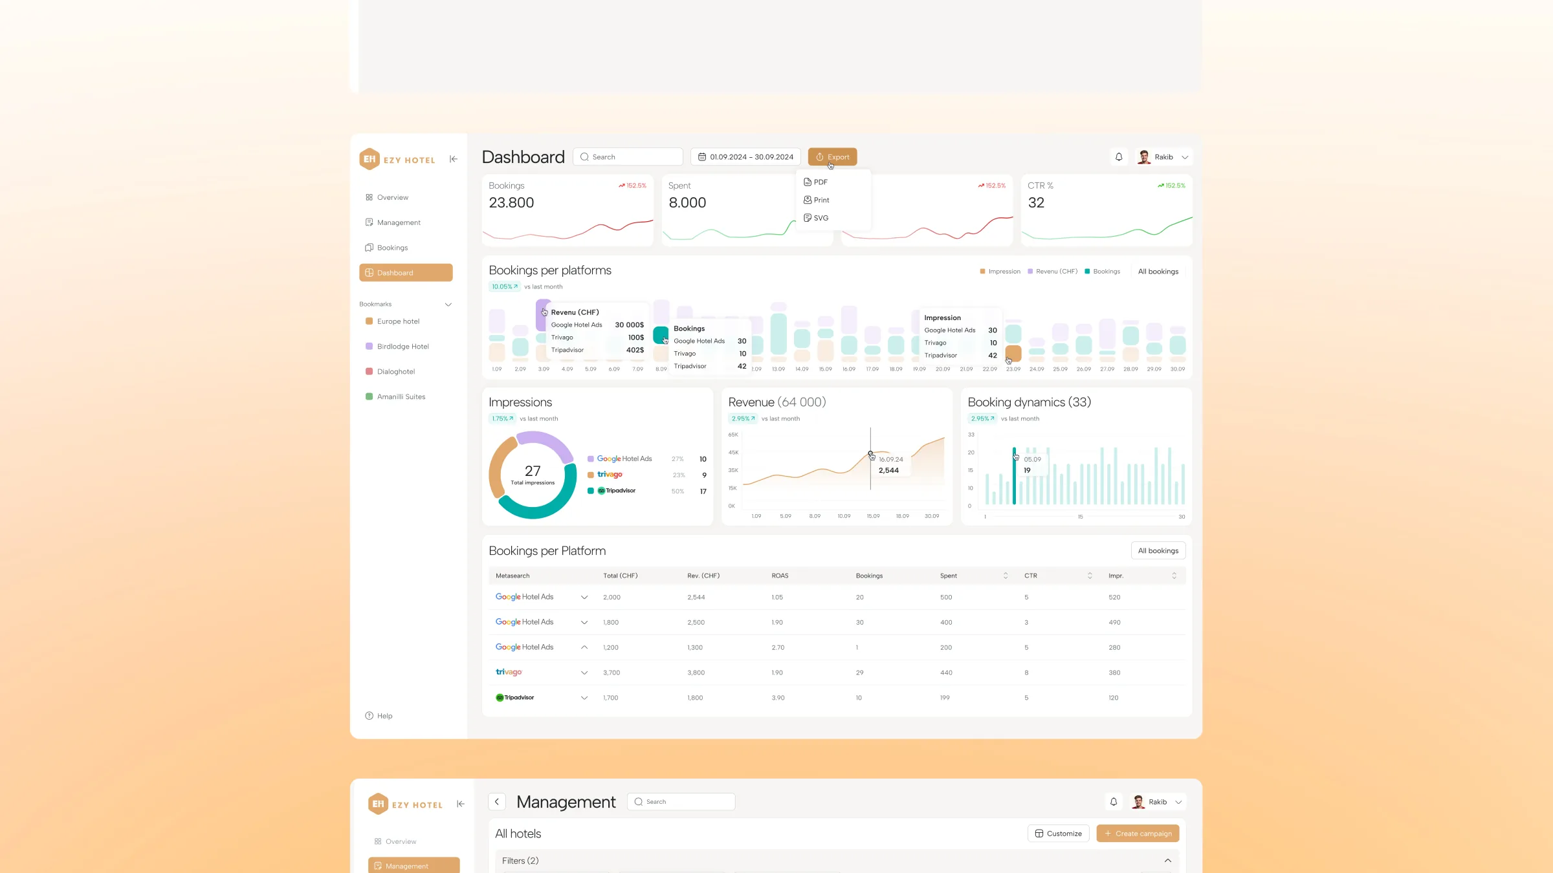The height and width of the screenshot is (873, 1553).
Task: Click date range 01.09.2024 - 30.09.2024 field
Action: [x=745, y=157]
